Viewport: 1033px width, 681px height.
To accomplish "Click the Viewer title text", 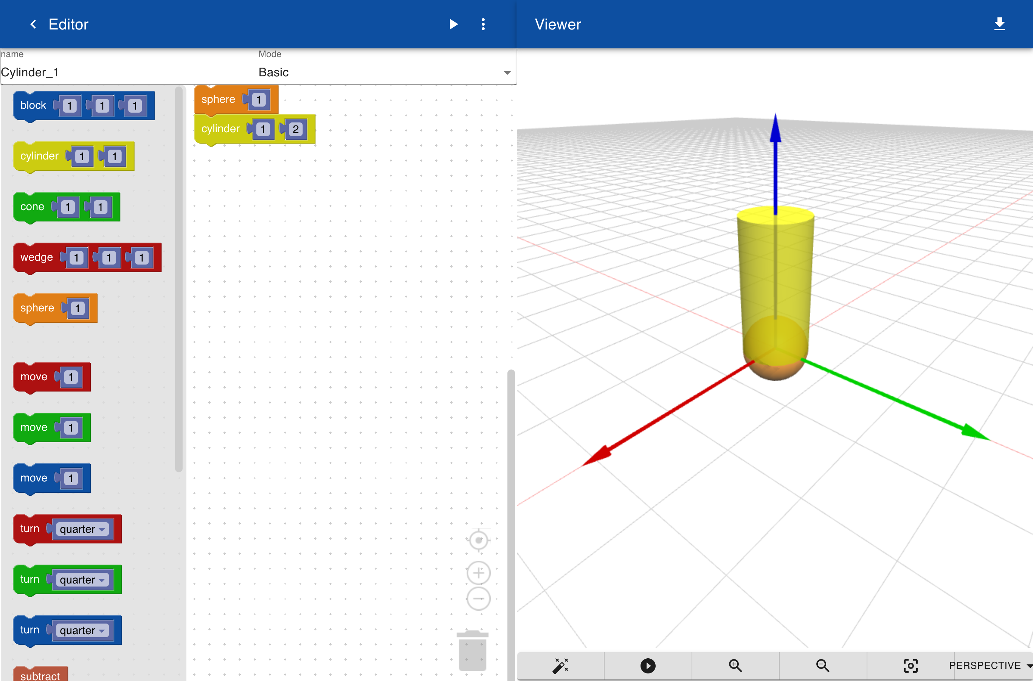I will click(x=558, y=24).
